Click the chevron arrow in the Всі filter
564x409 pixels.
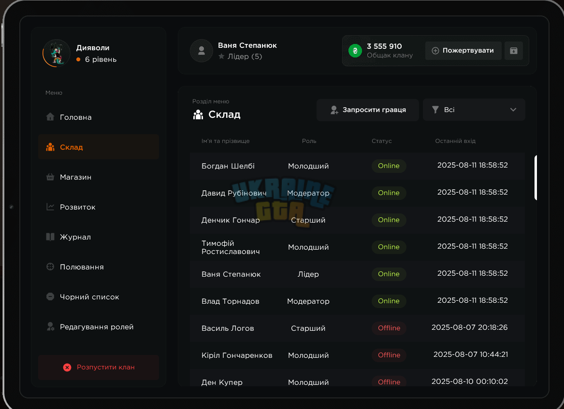(513, 110)
